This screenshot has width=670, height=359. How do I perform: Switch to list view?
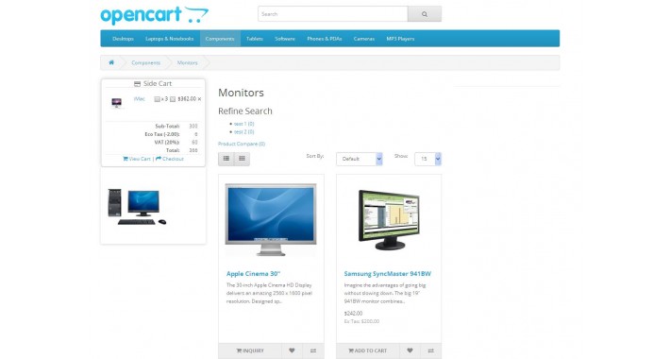click(226, 159)
